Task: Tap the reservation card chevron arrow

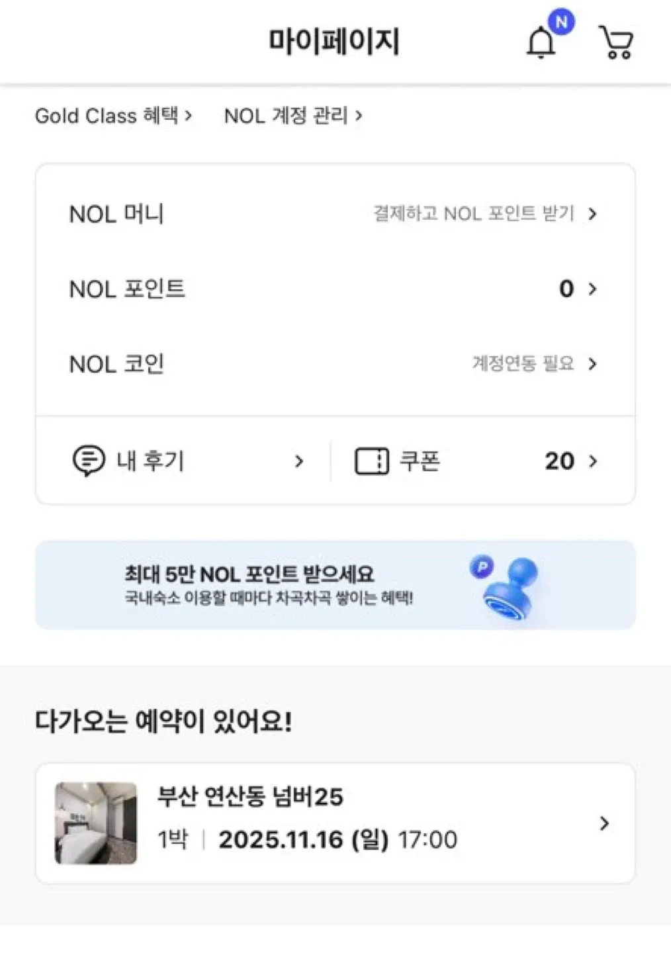Action: (x=604, y=823)
